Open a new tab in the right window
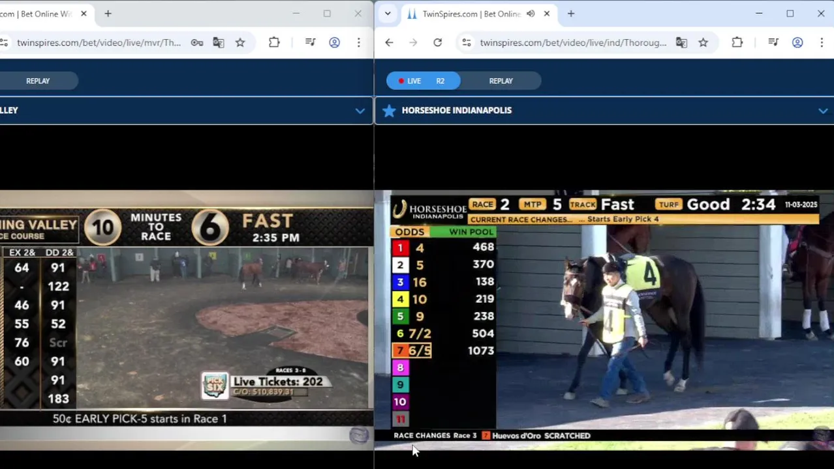 click(x=571, y=14)
